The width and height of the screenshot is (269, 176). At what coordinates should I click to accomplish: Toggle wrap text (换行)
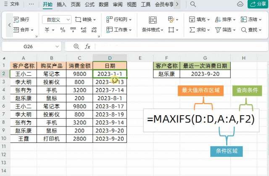point(21,20)
